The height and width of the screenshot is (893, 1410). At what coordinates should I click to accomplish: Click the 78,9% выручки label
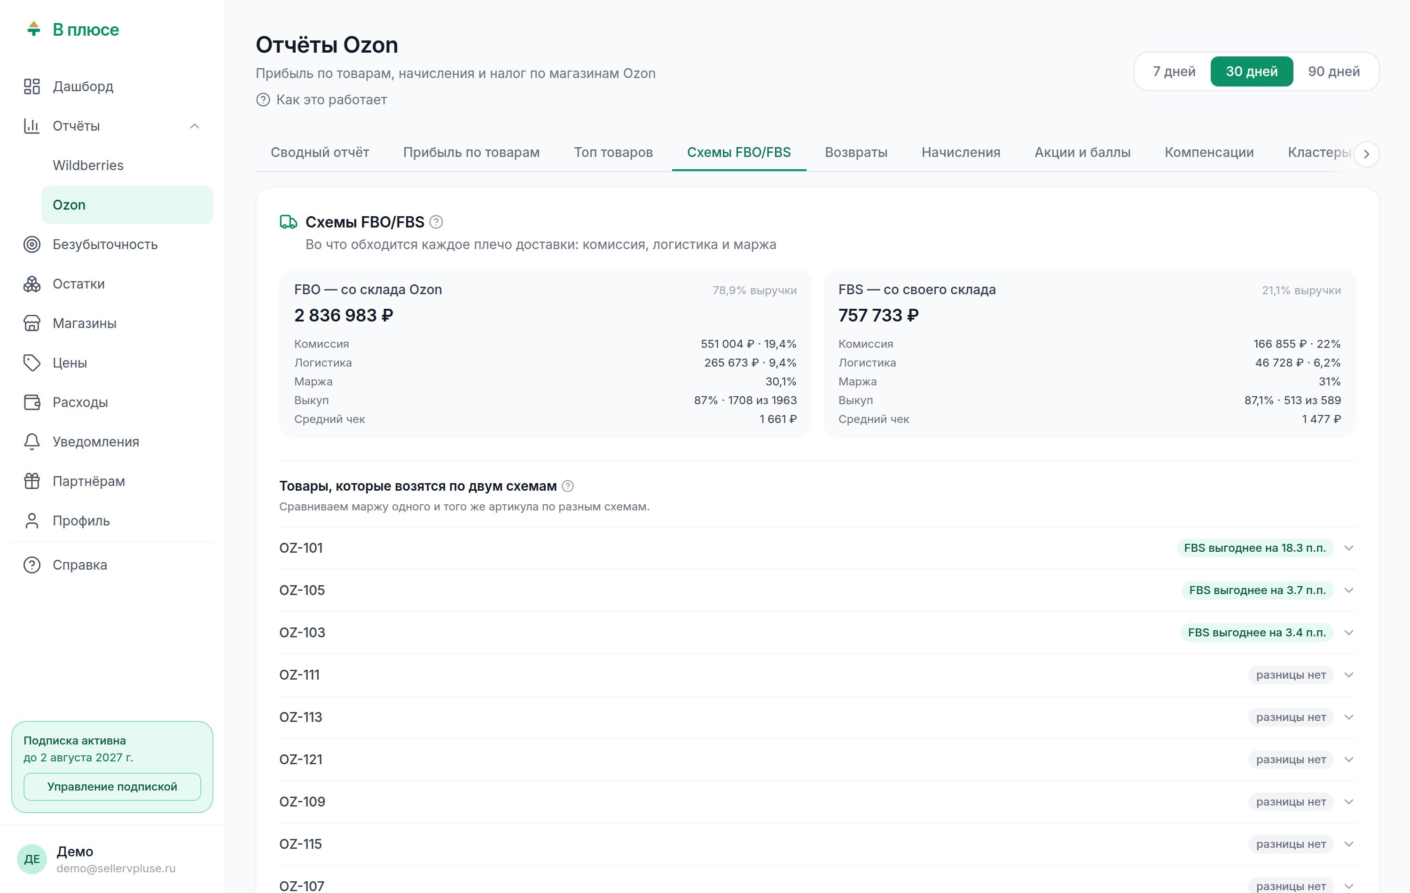coord(754,290)
